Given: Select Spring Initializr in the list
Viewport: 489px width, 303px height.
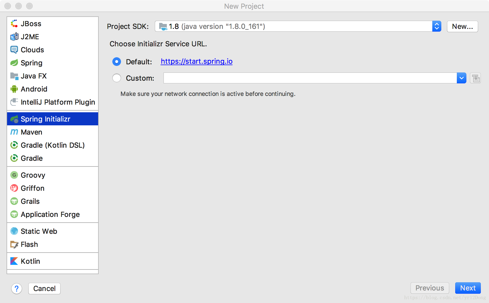Looking at the screenshot, I should pos(53,119).
